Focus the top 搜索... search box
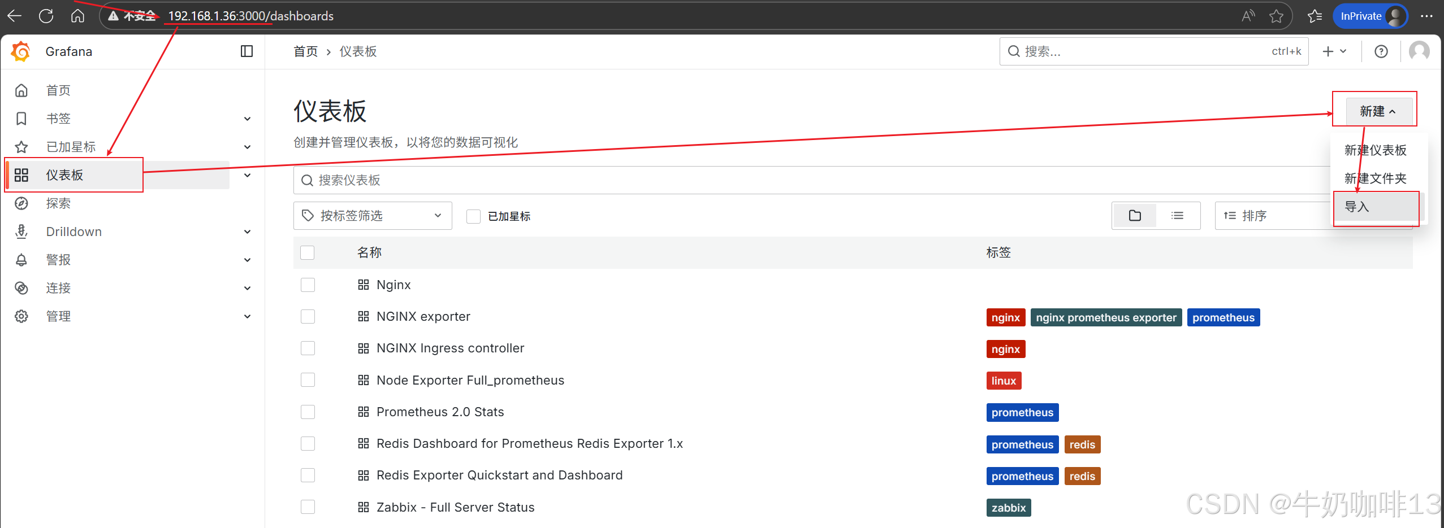Viewport: 1444px width, 528px height. pos(1153,51)
